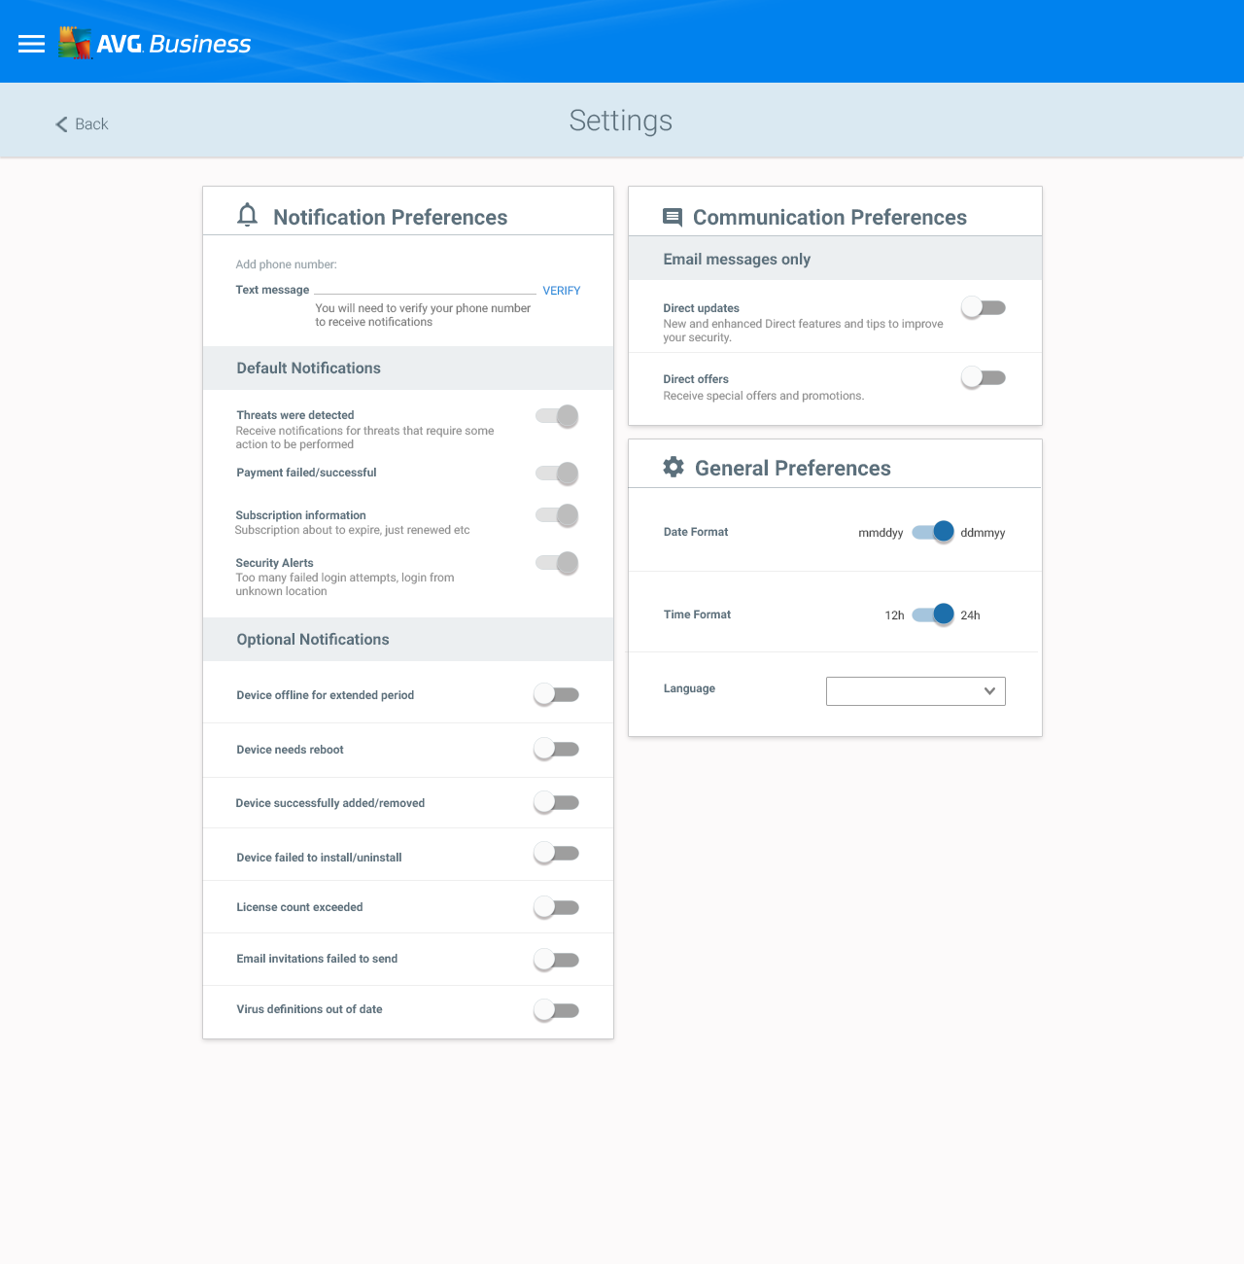
Task: Click the AVG Business logo
Action: coord(155,44)
